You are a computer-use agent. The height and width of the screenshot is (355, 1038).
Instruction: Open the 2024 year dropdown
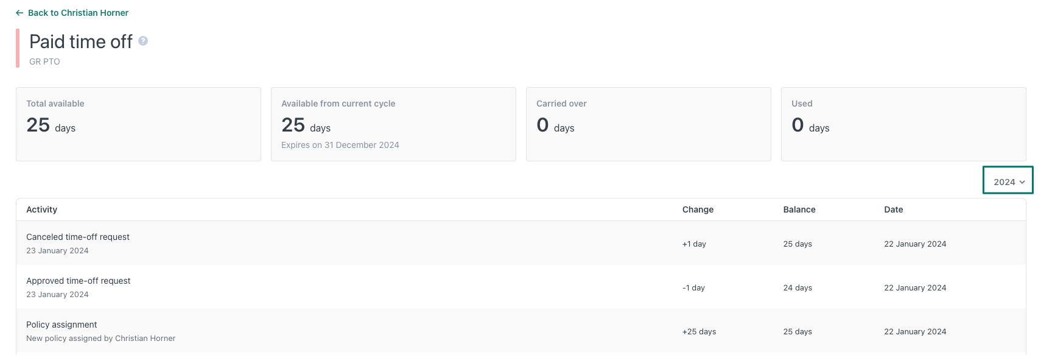click(1008, 181)
